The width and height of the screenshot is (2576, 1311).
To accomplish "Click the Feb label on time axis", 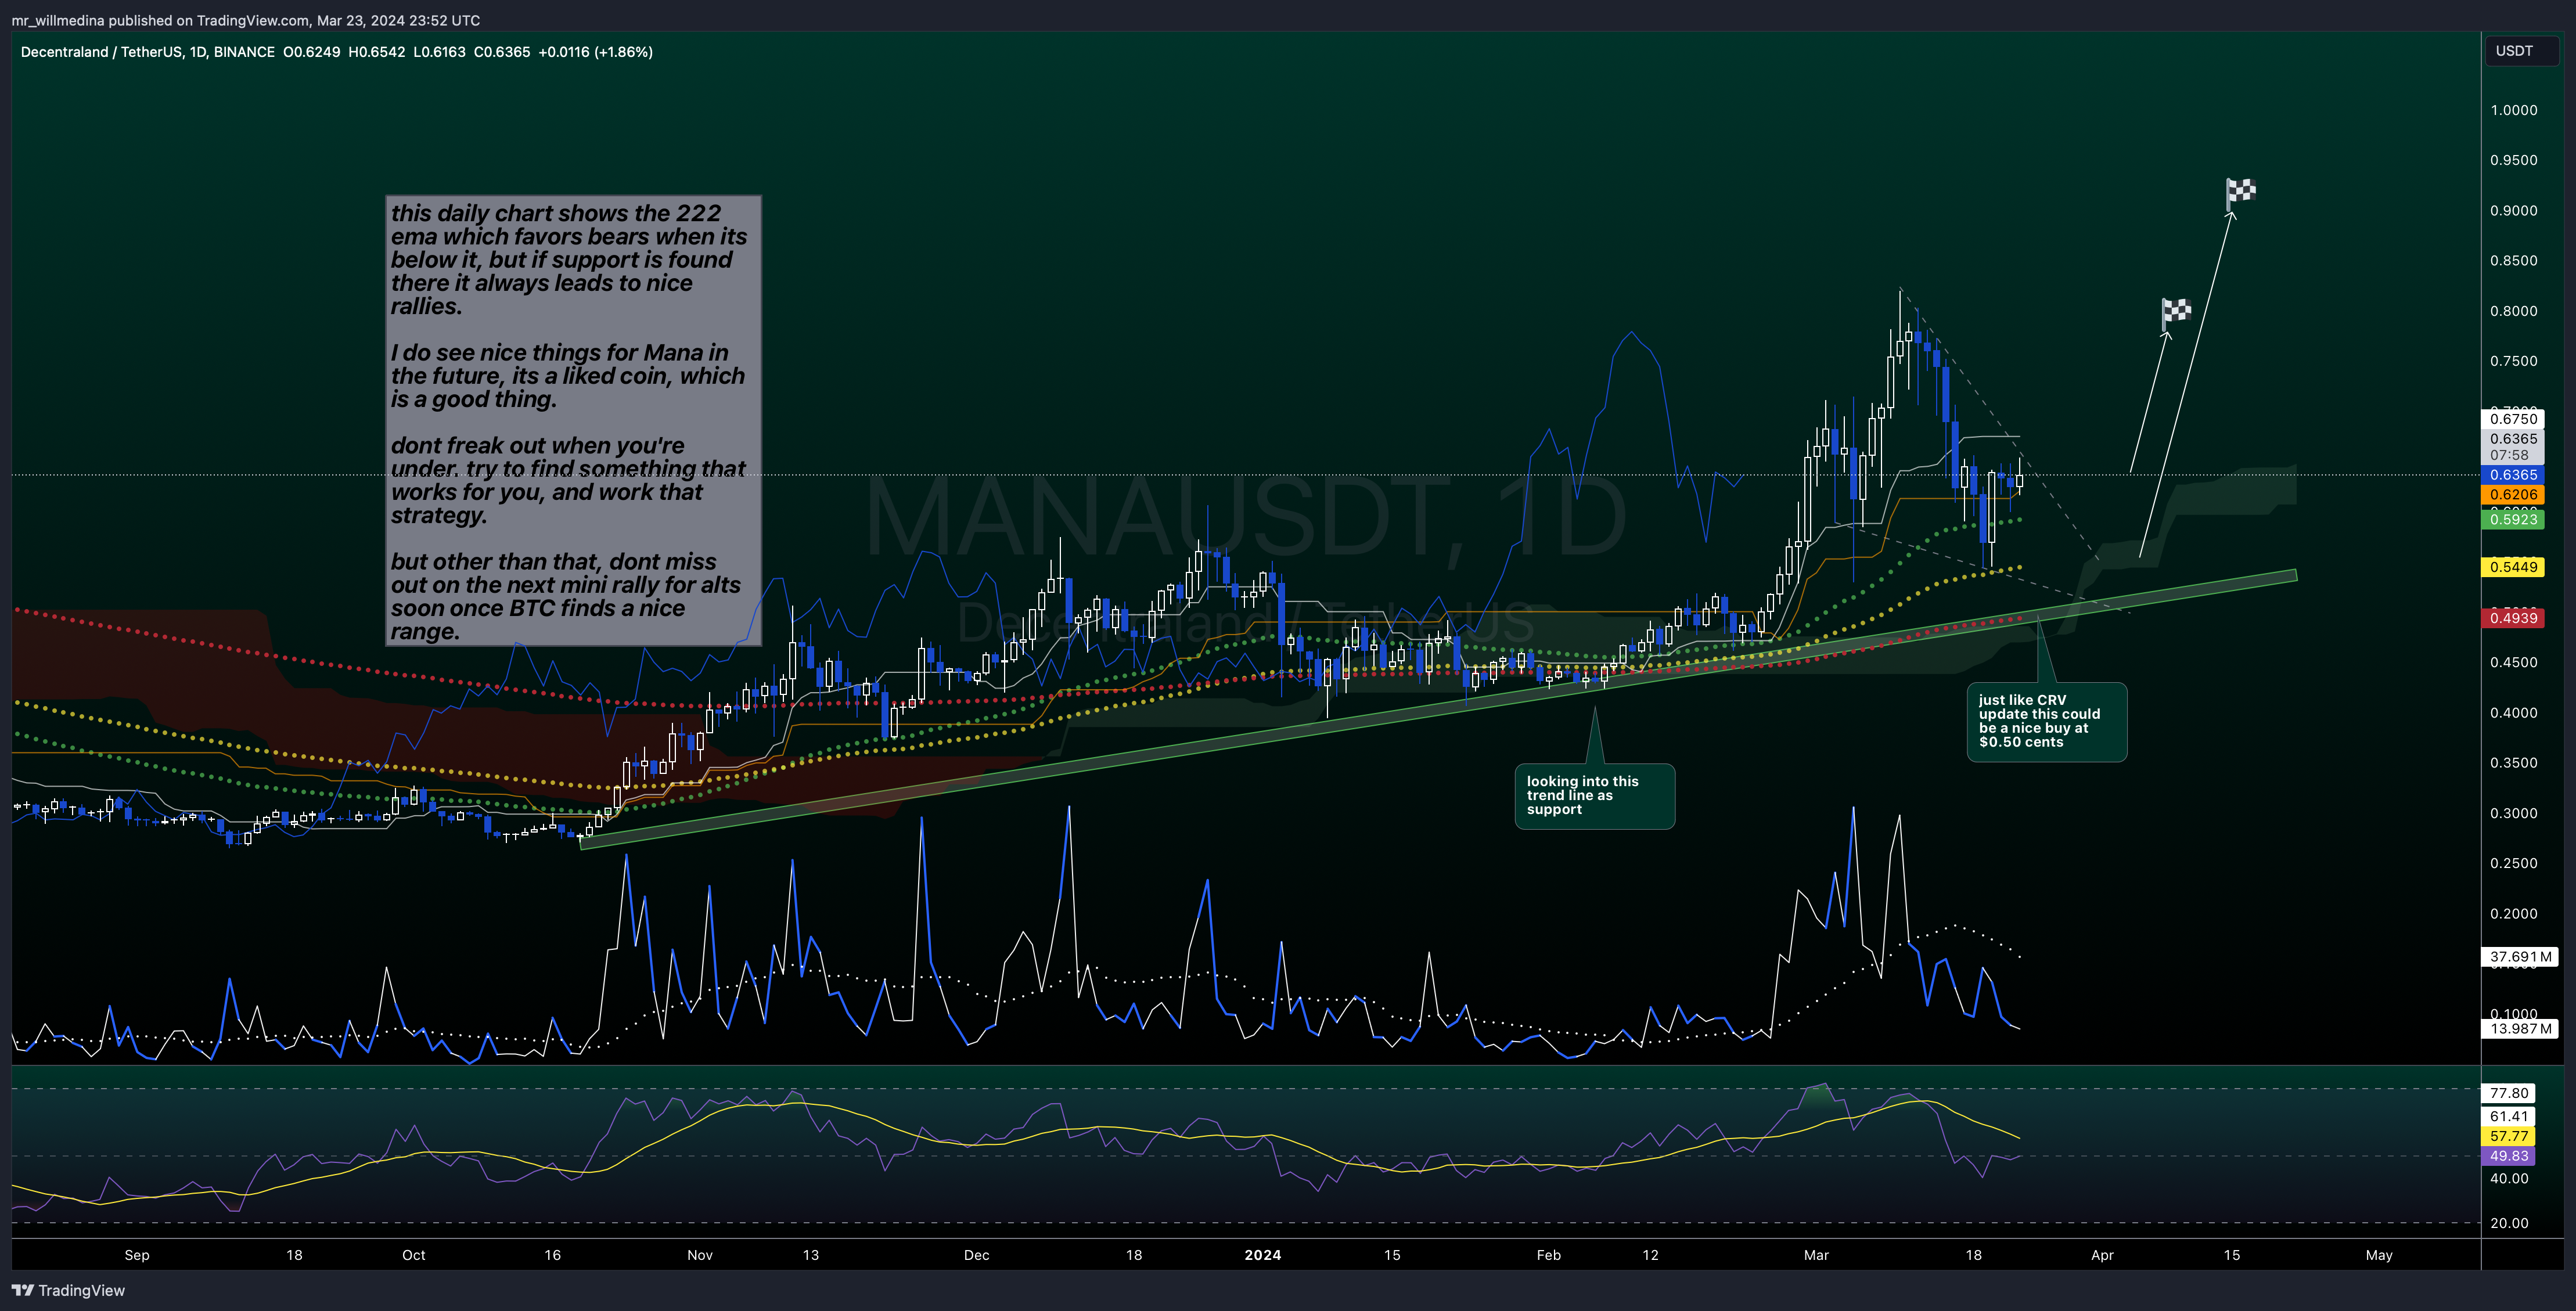I will point(1549,1255).
